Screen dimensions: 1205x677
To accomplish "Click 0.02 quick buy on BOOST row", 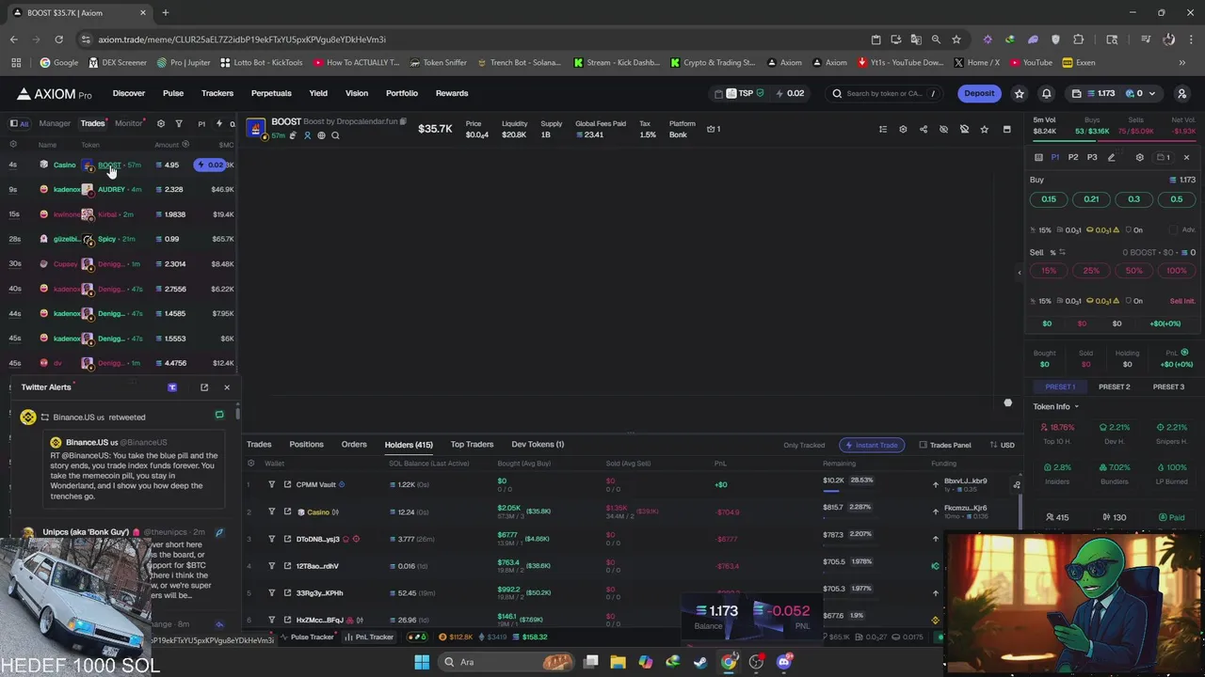I will 211,165.
